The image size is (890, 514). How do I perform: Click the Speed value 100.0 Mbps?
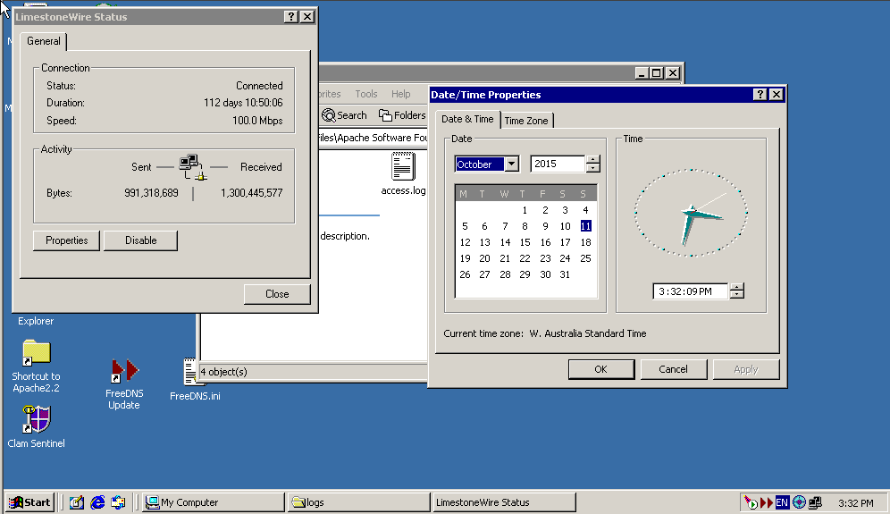coord(257,121)
